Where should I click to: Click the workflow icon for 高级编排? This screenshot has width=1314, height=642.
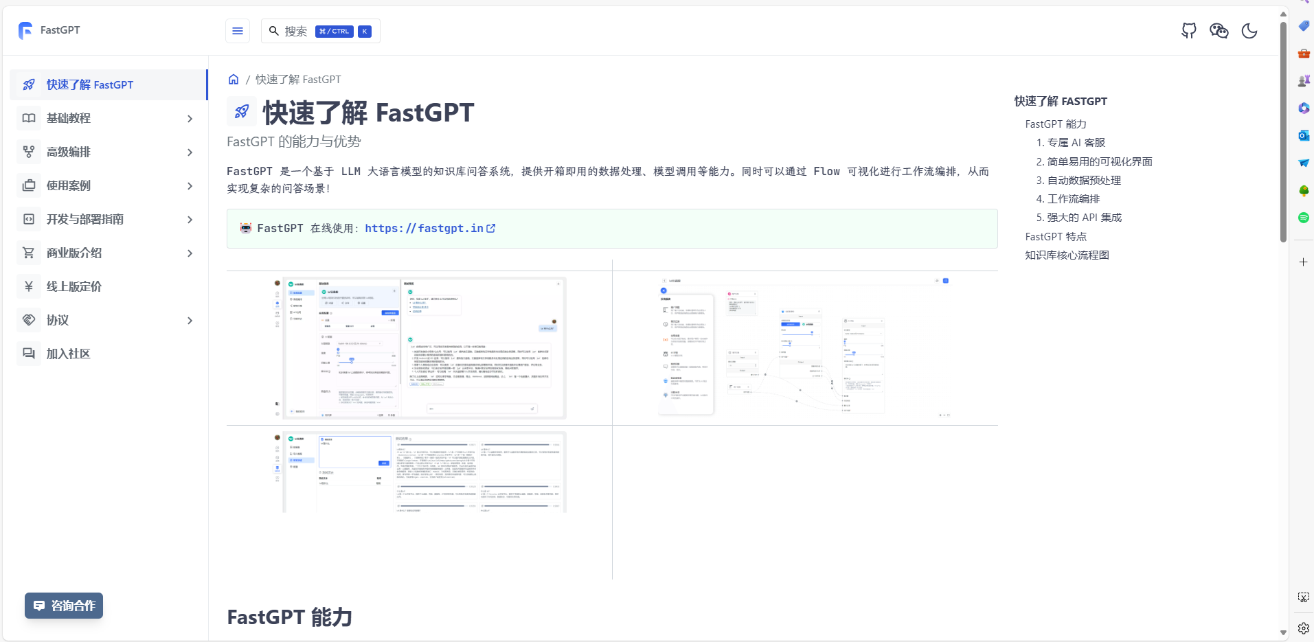pos(29,152)
